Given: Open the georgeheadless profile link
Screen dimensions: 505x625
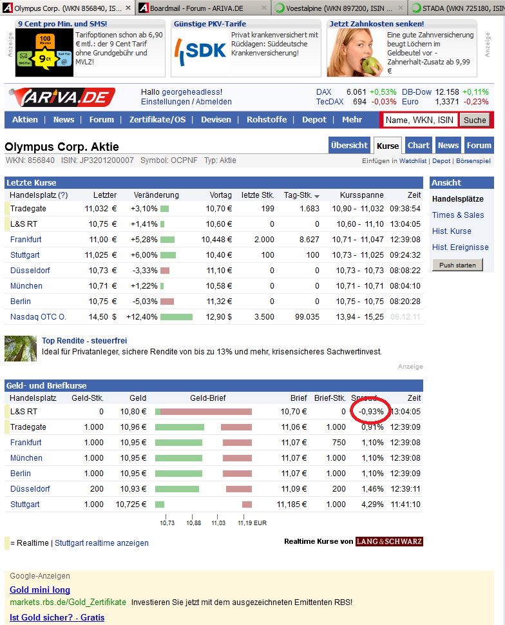Looking at the screenshot, I should (192, 92).
